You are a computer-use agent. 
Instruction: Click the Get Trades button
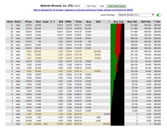(92, 6)
